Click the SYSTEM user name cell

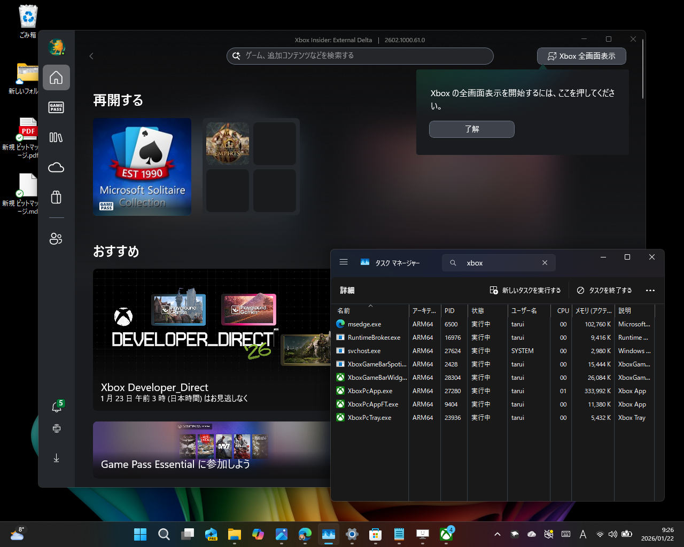click(522, 351)
